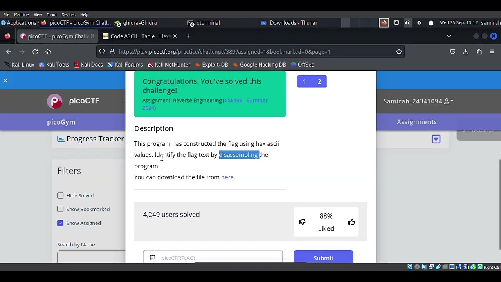Image resolution: width=501 pixels, height=282 pixels.
Task: Open the VirtualBox Input menu
Action: 52,14
